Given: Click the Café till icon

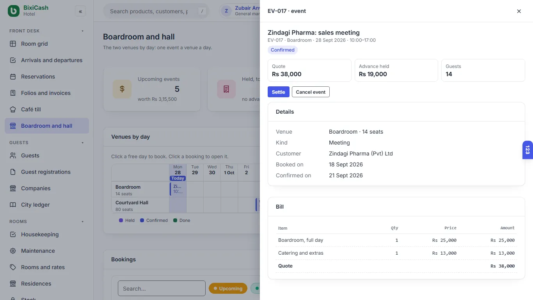Looking at the screenshot, I should pyautogui.click(x=13, y=109).
